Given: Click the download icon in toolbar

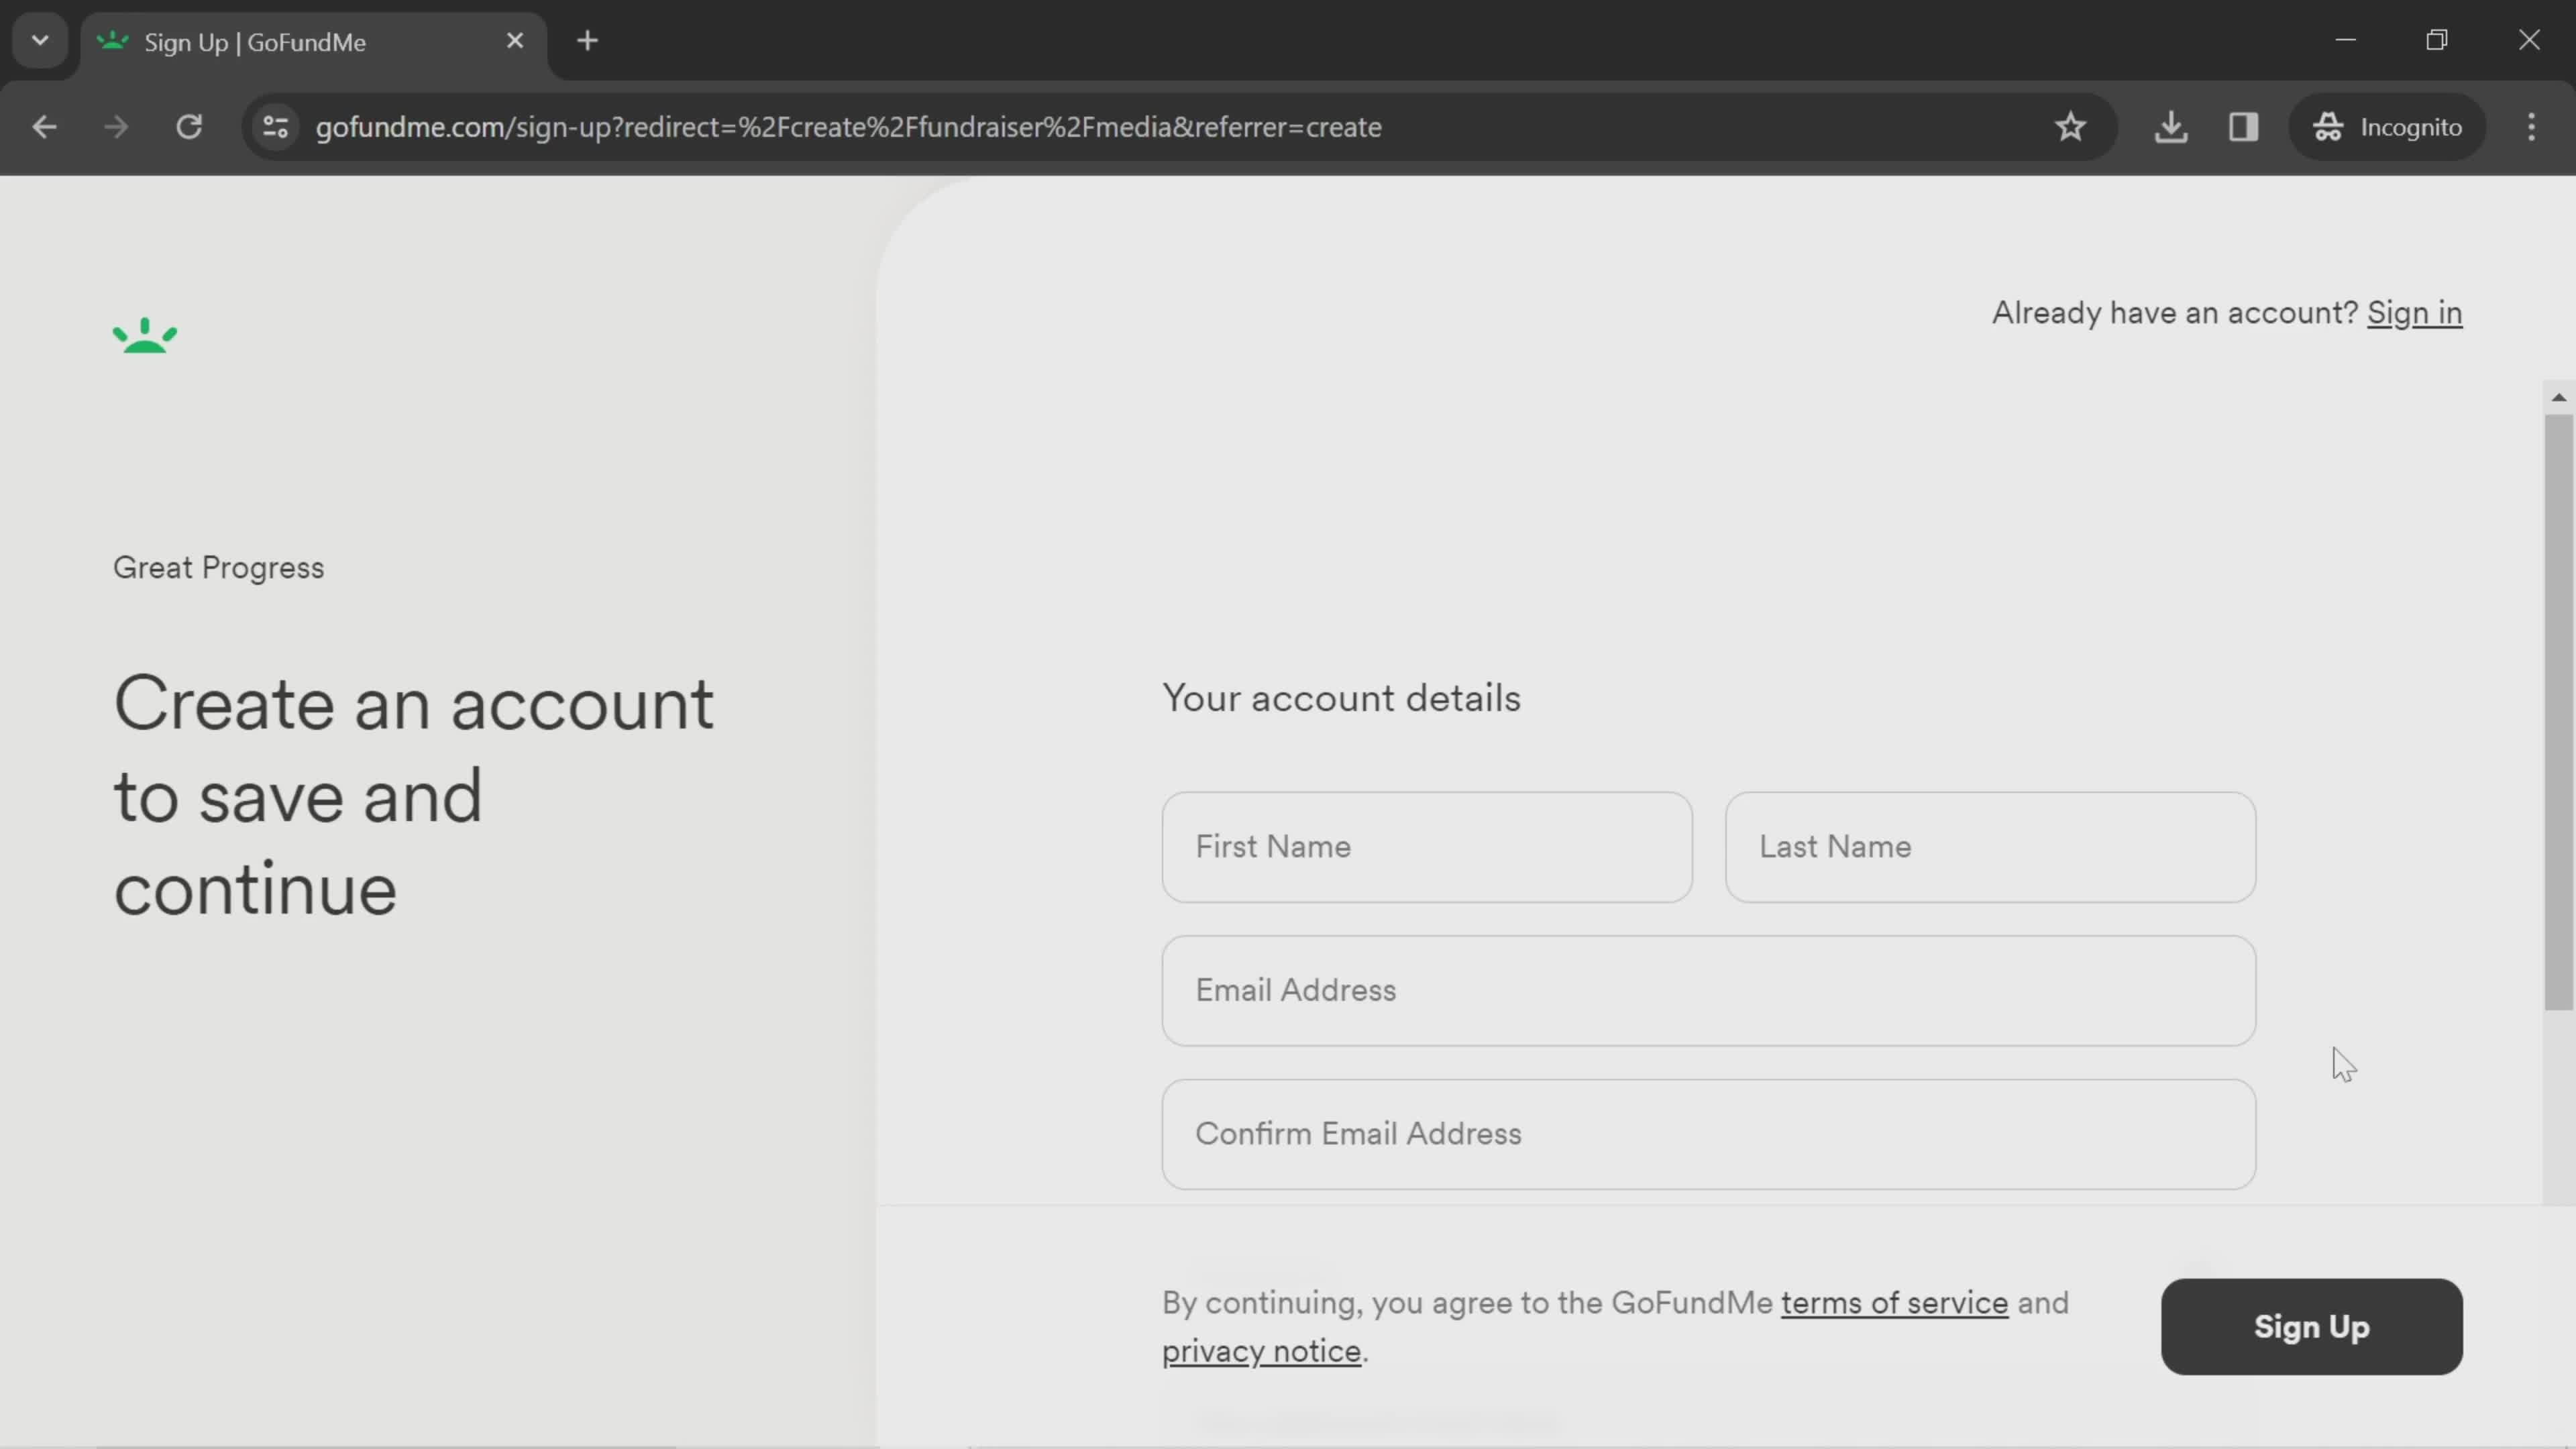Looking at the screenshot, I should click(2173, 125).
